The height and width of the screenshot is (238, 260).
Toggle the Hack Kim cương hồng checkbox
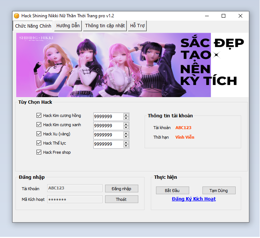click(39, 116)
